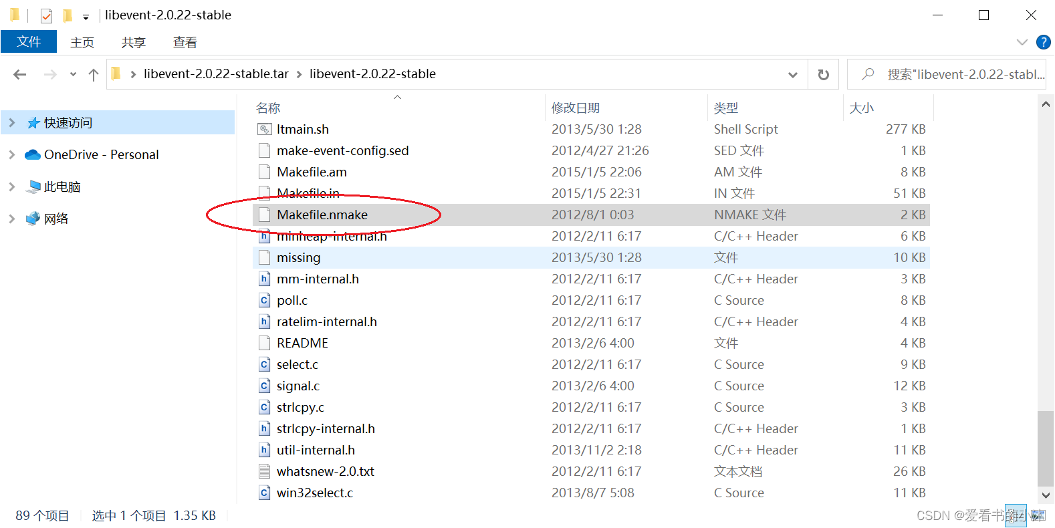Expand the 快速访问 tree node

[x=12, y=122]
